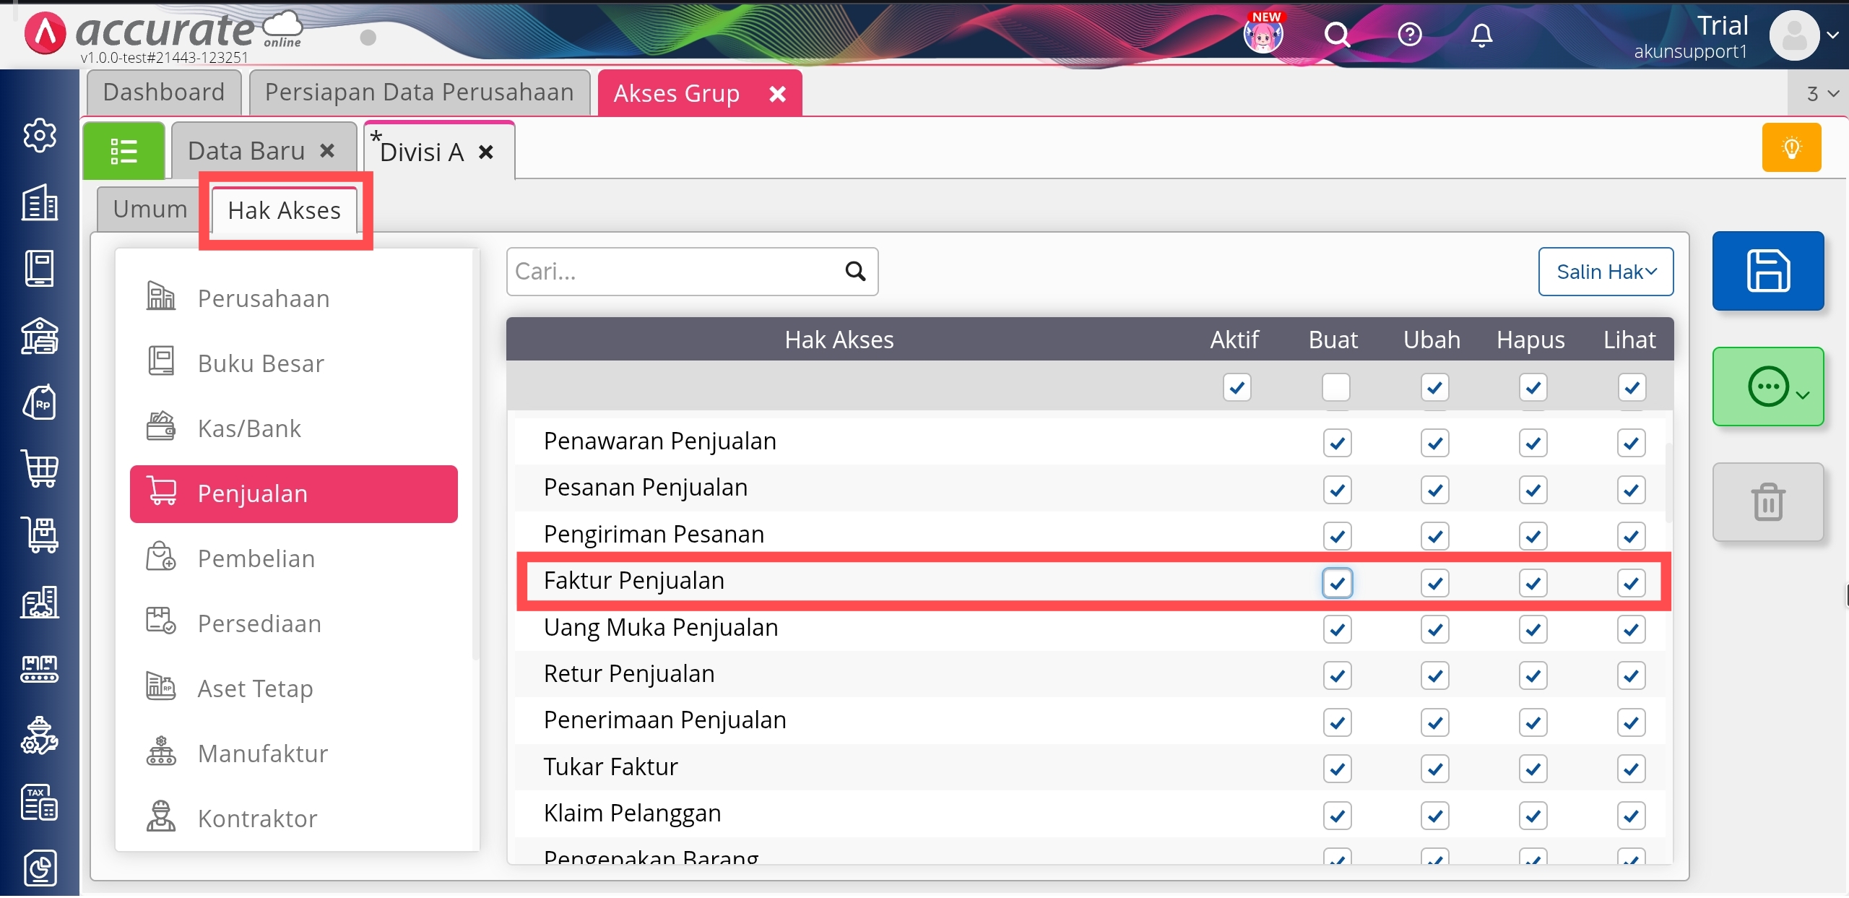
Task: Click the blue save floppy disk button
Action: [1767, 271]
